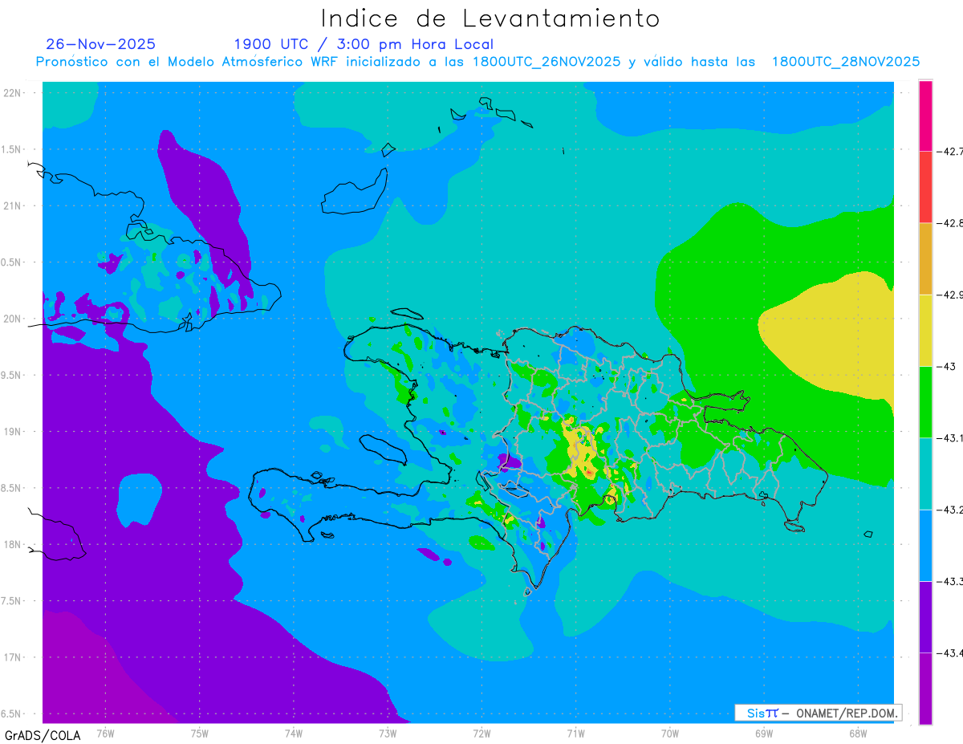Click the latitude label "19N"

[13, 432]
